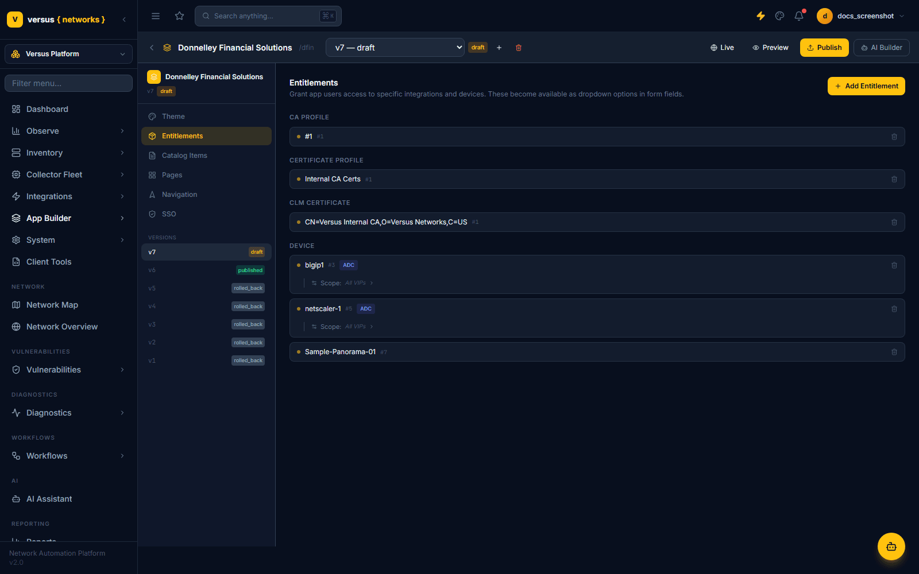
Task: Delete the v7 draft using red trash icon
Action: click(x=519, y=48)
